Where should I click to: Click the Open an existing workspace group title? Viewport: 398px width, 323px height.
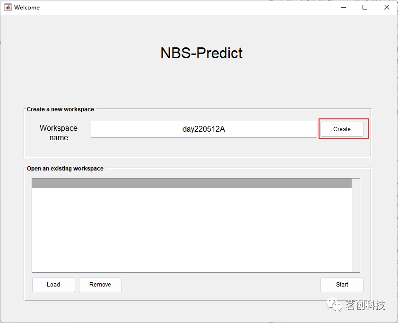(x=65, y=168)
